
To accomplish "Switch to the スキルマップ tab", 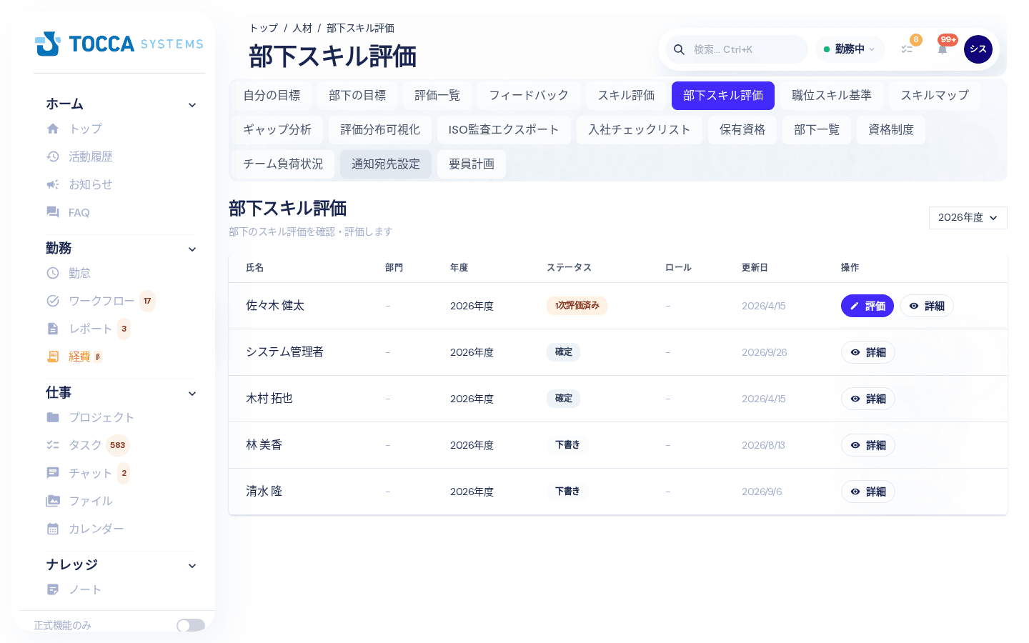I will click(935, 96).
